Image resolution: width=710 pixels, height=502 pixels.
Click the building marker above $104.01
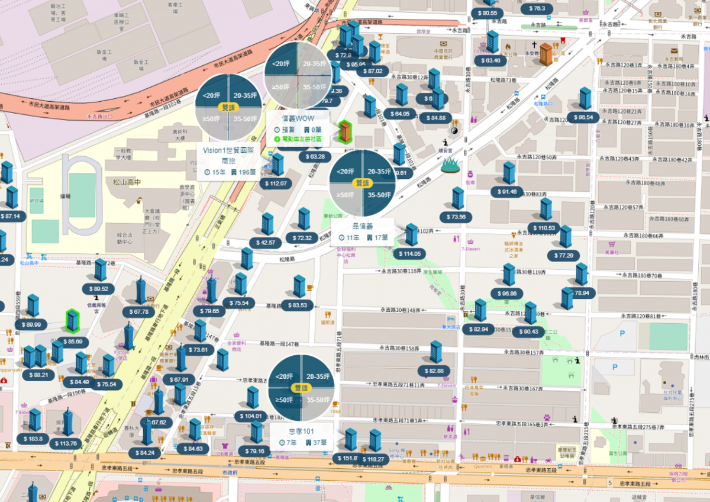[253, 397]
